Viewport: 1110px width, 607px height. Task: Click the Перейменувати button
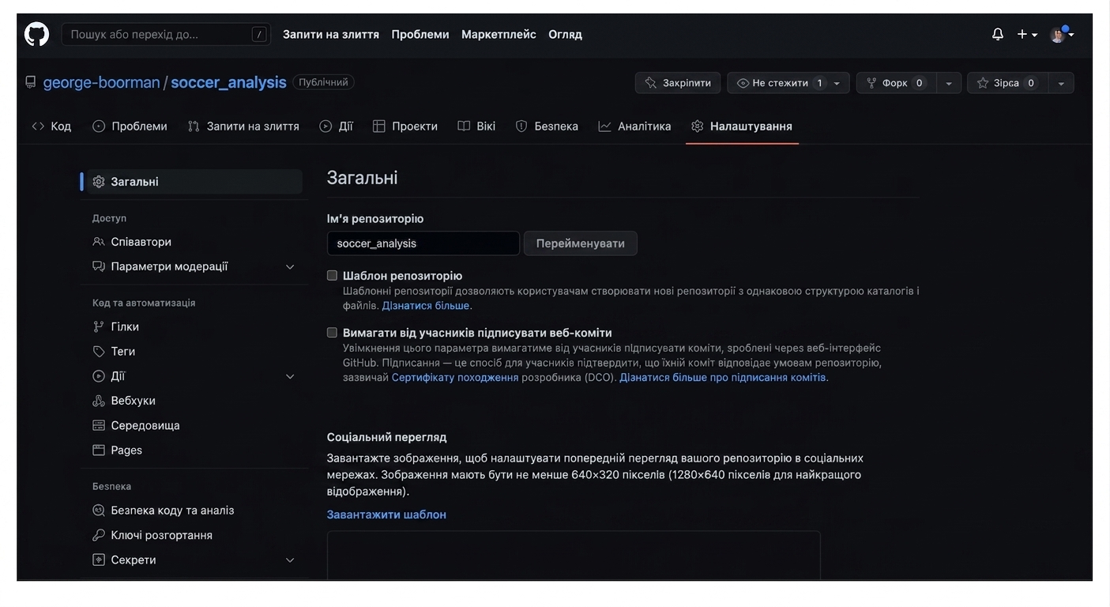(x=581, y=243)
